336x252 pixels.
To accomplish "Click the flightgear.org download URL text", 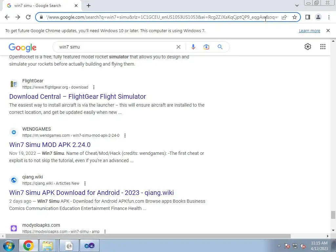I will (x=55, y=87).
